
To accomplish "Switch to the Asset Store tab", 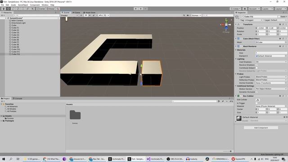I will click(x=89, y=13).
